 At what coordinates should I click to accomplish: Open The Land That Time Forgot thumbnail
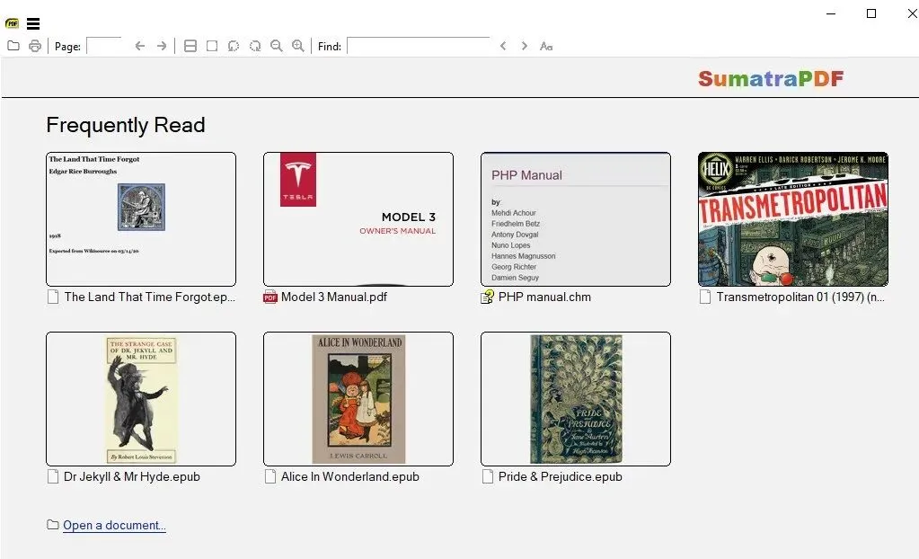click(x=141, y=219)
